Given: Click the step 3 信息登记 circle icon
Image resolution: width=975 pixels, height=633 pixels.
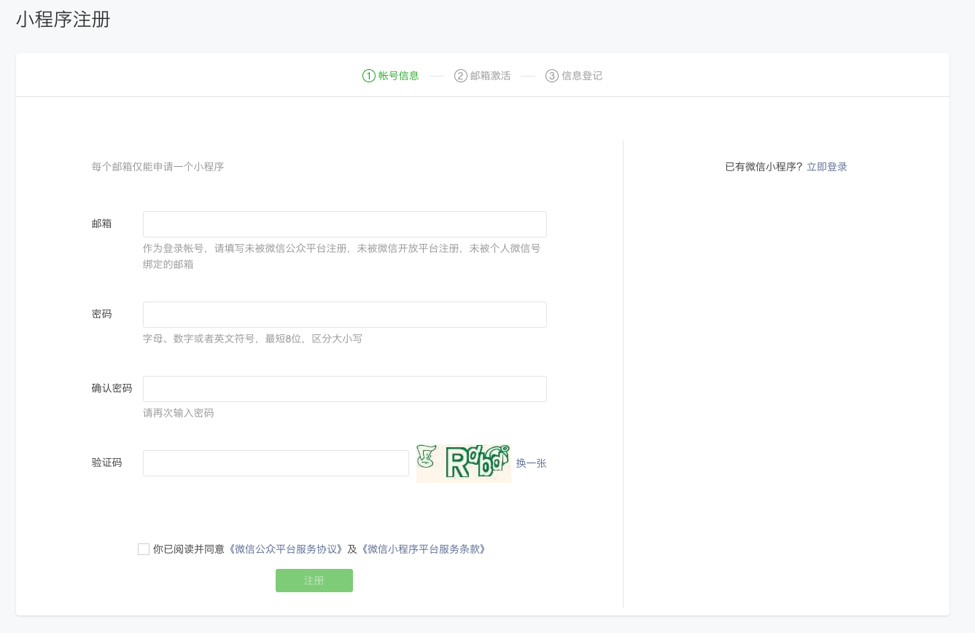Looking at the screenshot, I should point(551,75).
